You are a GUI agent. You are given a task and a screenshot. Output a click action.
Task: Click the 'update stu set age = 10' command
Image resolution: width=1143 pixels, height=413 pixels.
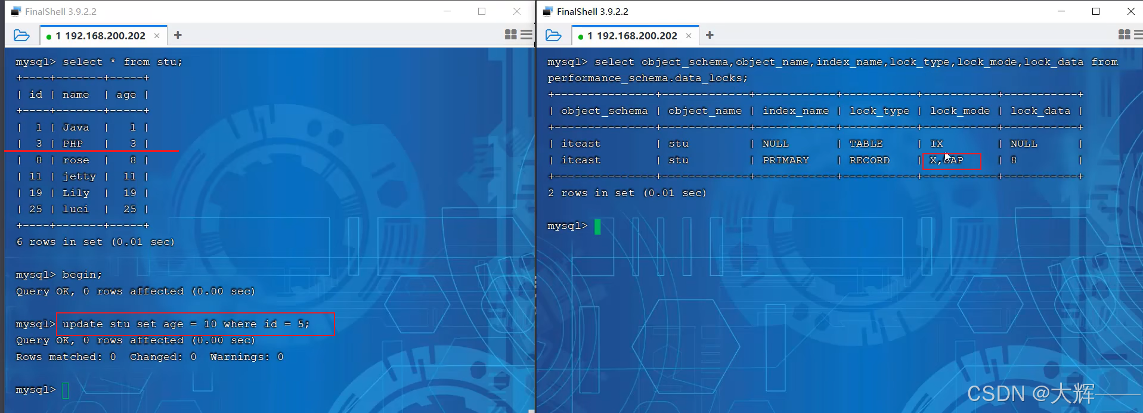[186, 324]
